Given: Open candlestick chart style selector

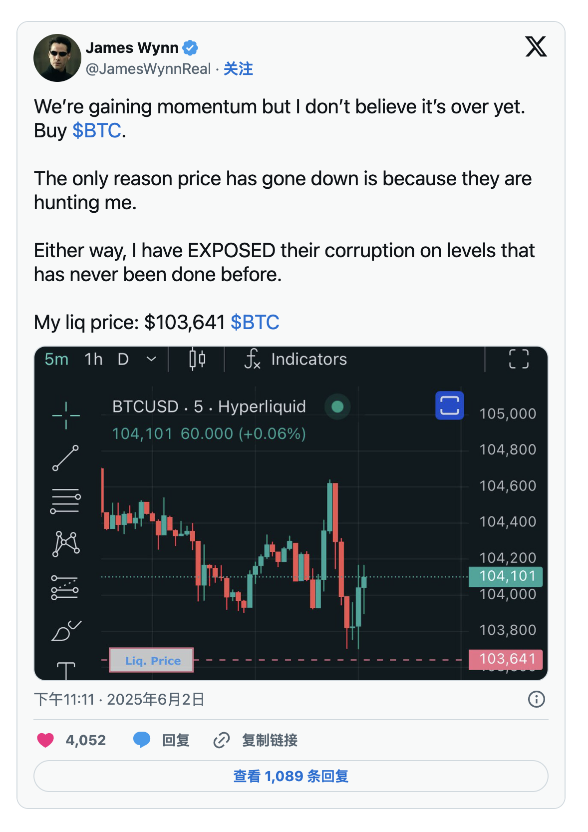Looking at the screenshot, I should (197, 359).
